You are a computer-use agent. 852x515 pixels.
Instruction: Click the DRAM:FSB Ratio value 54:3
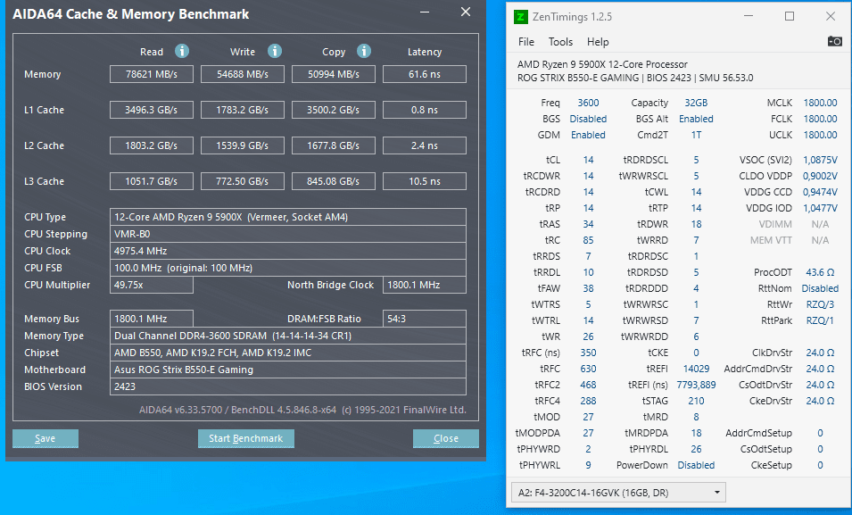pyautogui.click(x=425, y=319)
